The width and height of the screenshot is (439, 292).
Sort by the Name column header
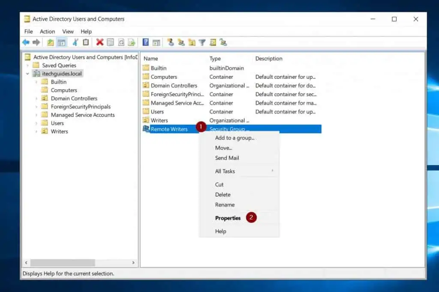[x=150, y=58]
